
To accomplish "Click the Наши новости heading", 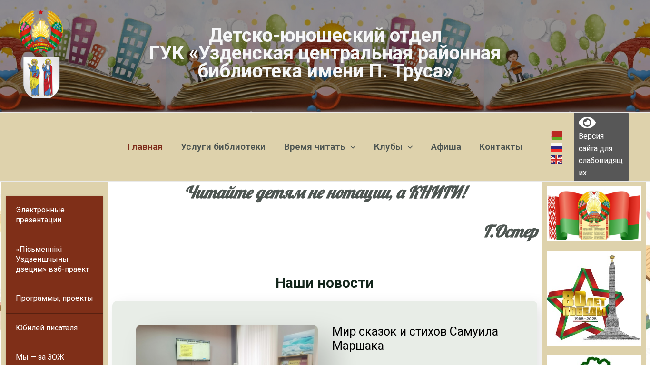I will point(325,283).
